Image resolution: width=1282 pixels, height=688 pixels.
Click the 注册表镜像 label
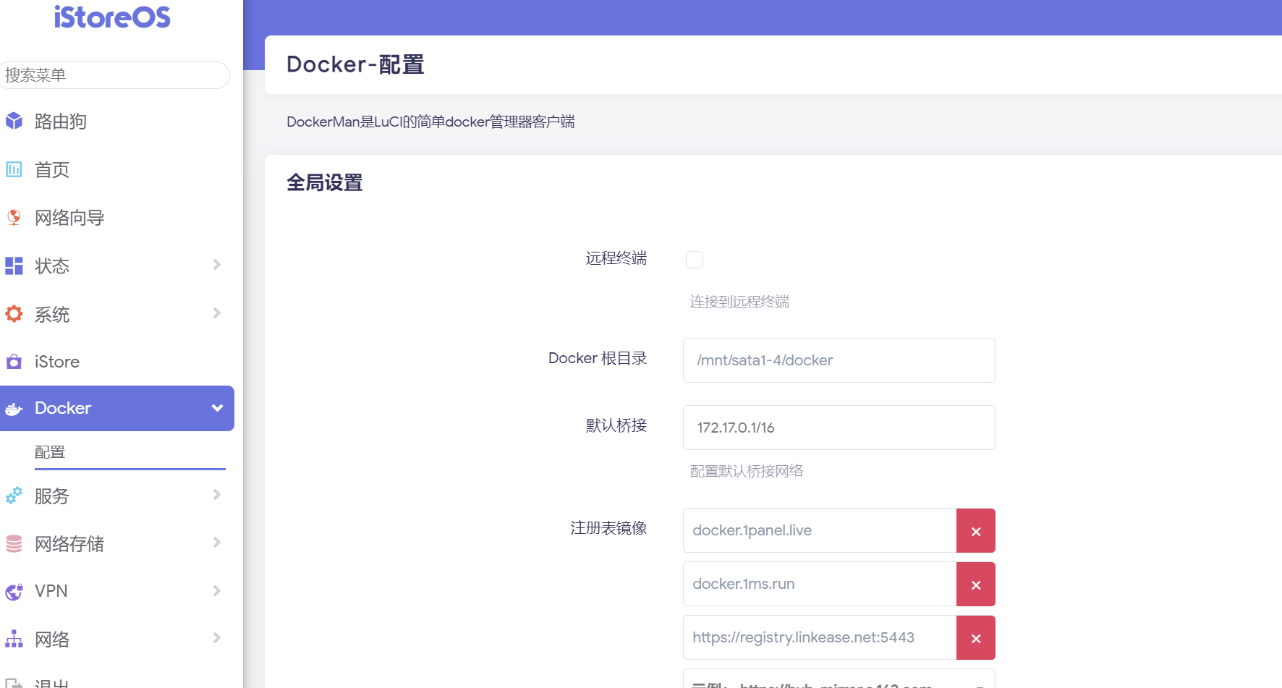[608, 528]
